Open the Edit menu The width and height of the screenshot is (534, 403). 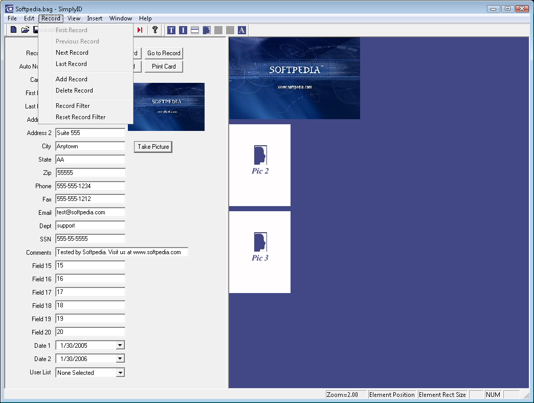click(29, 18)
